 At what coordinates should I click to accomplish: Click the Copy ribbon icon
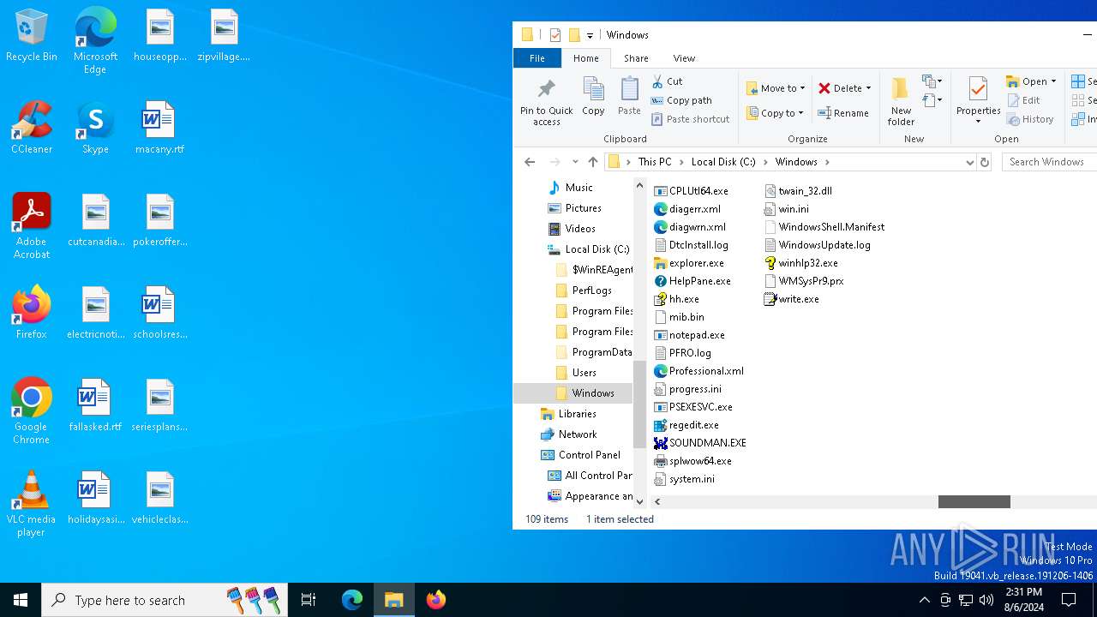pyautogui.click(x=593, y=96)
